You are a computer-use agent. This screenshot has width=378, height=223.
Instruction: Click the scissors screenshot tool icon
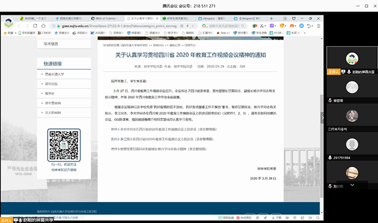262,26
